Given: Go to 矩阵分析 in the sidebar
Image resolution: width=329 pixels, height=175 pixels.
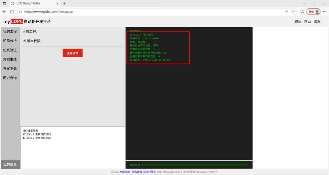Looking at the screenshot, I should click(10, 41).
